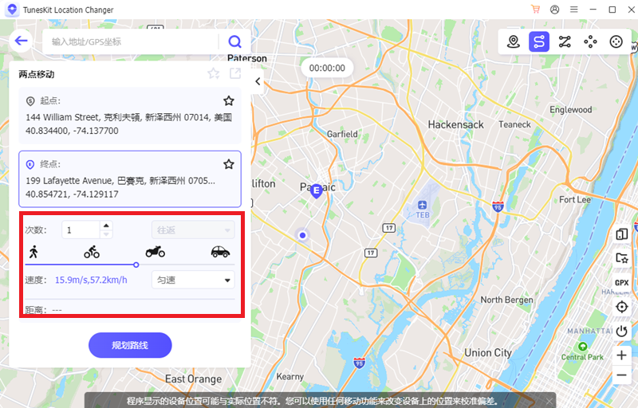Open the favorites folder icon on map

point(622,258)
